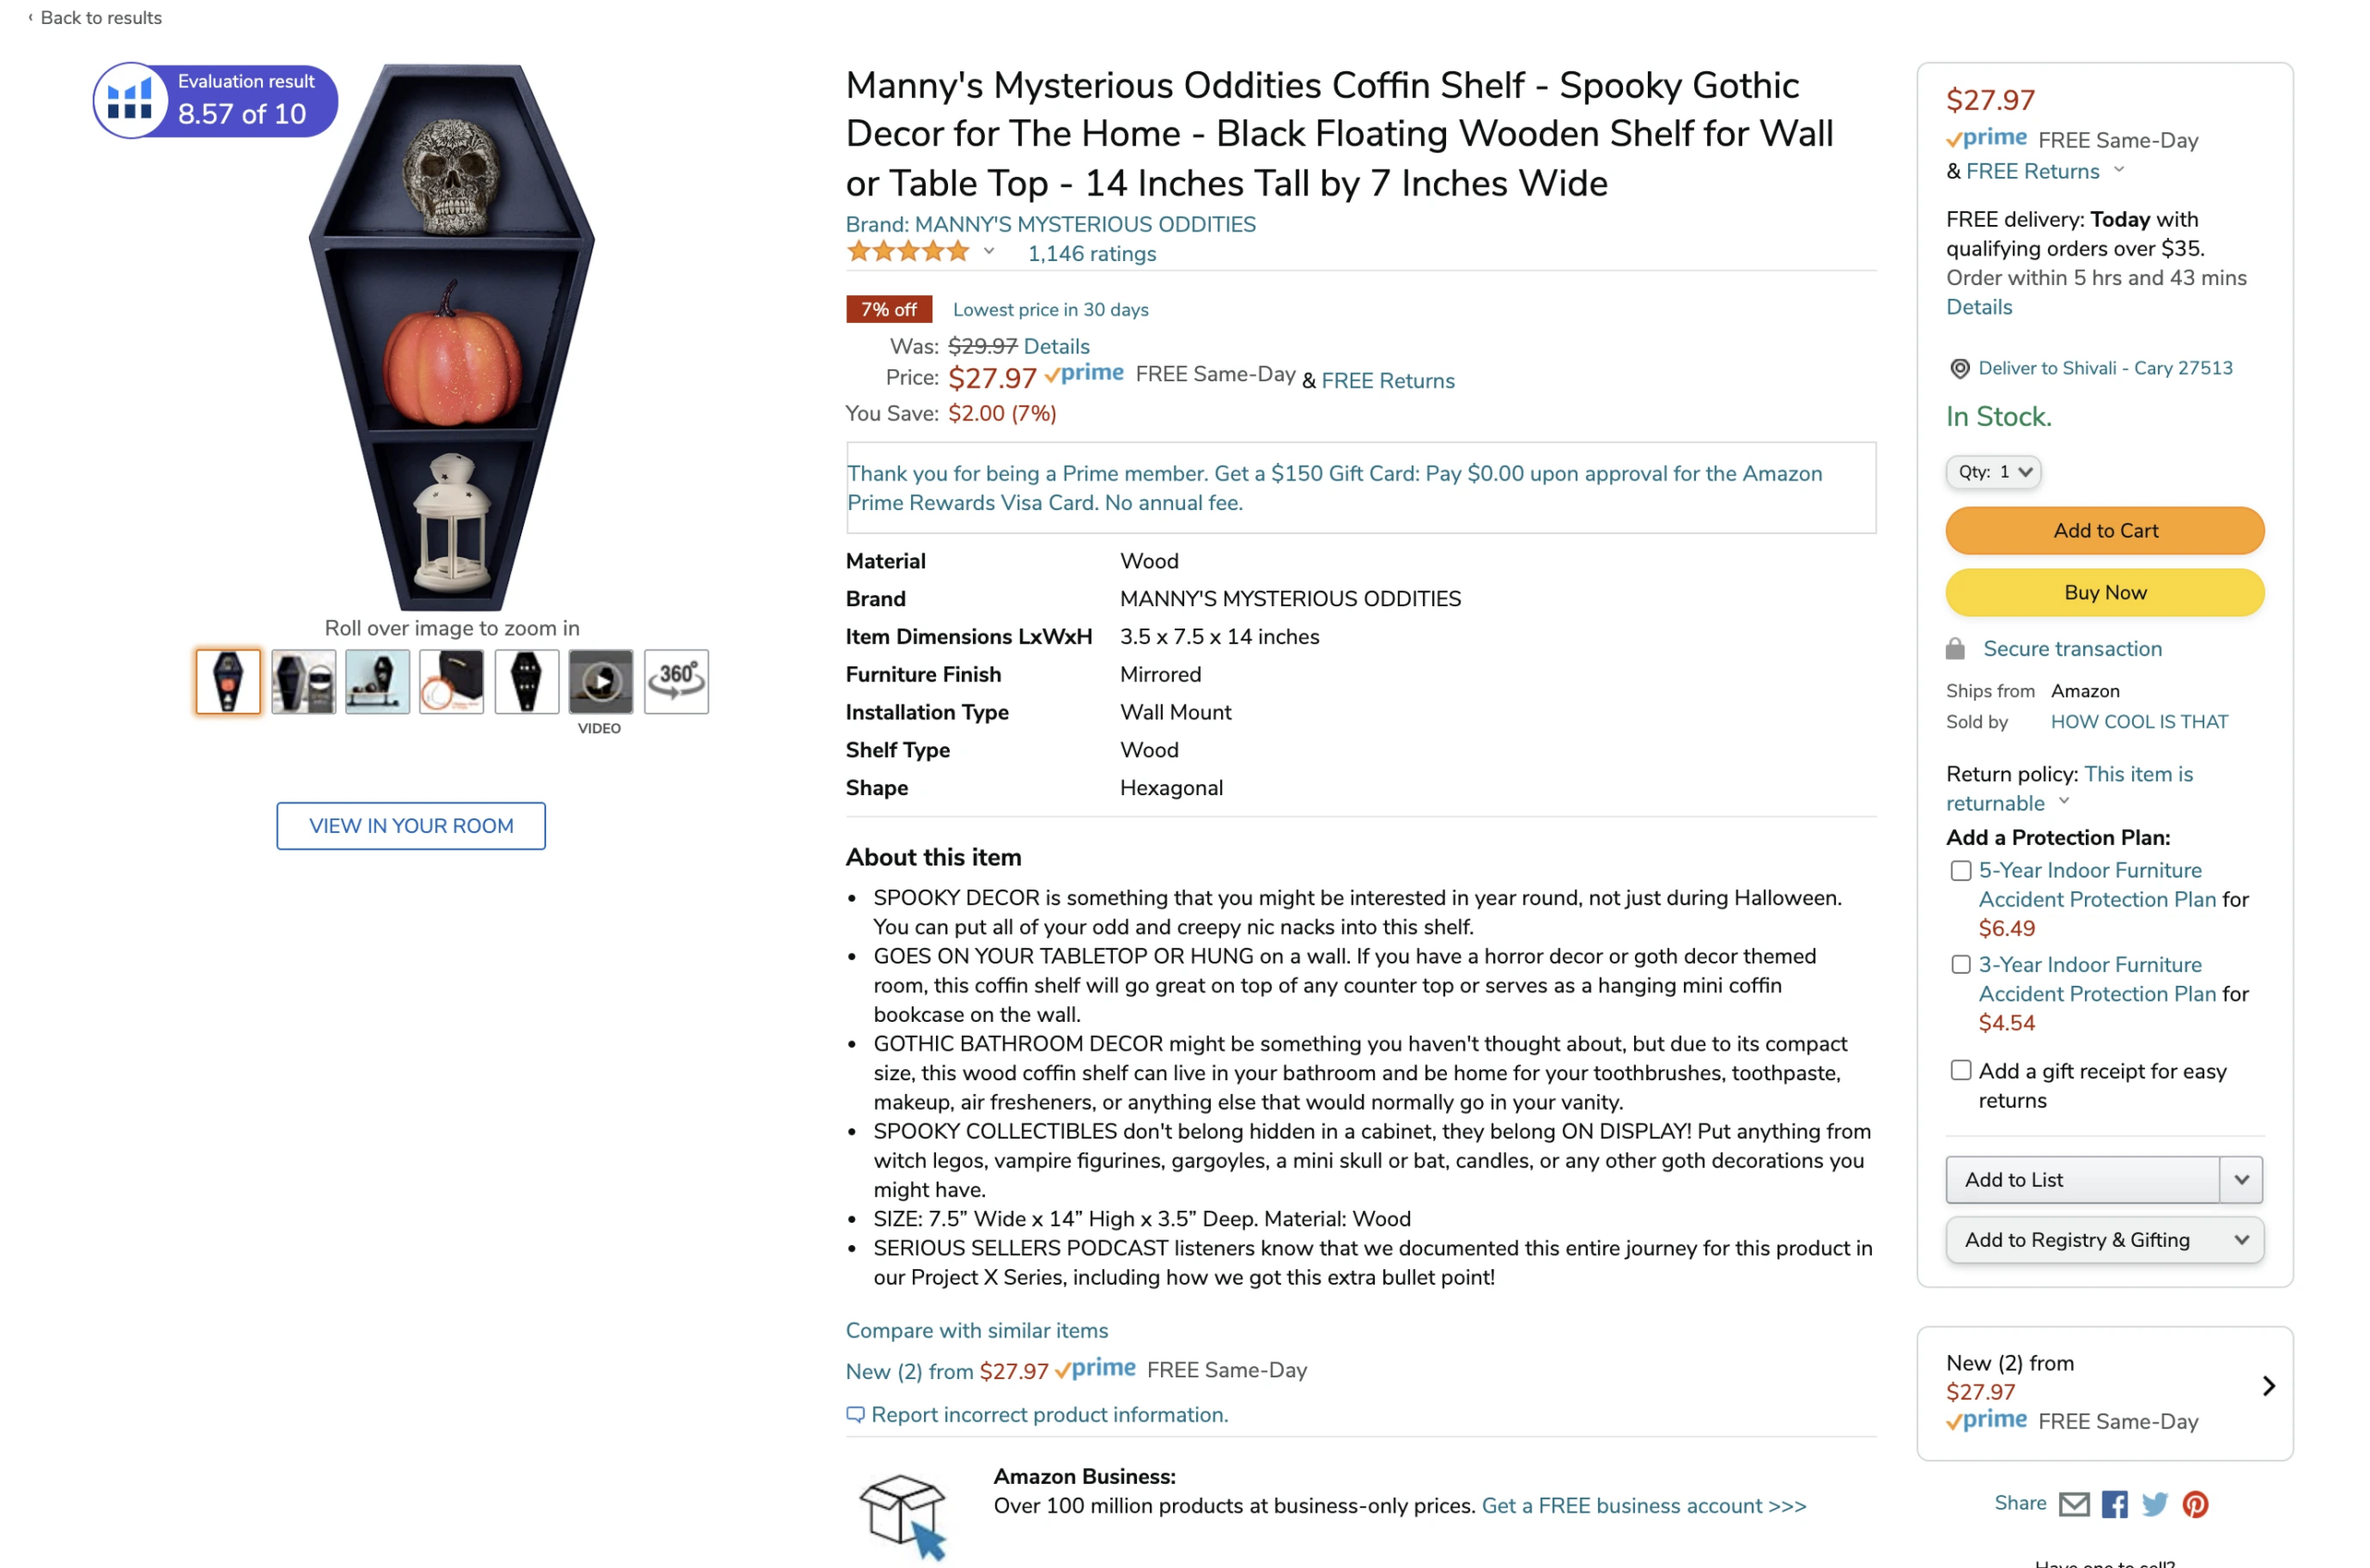Share the product on Facebook
Image resolution: width=2370 pixels, height=1568 pixels.
2114,1504
